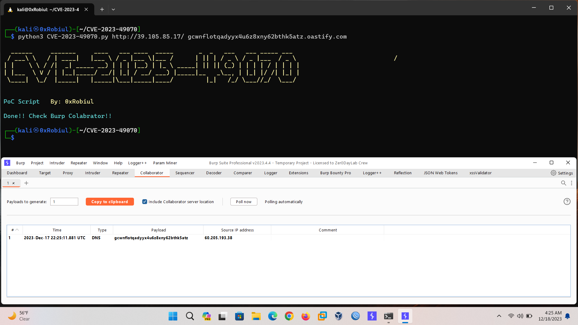Switch to the Decoder tab
The image size is (578, 325).
point(214,173)
